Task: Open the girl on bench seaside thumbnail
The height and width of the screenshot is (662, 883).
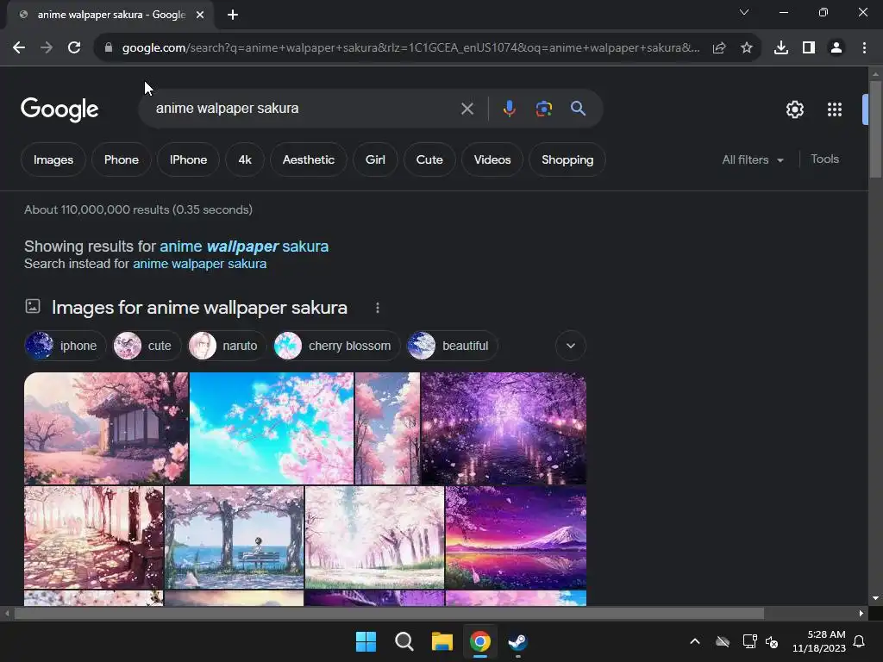Action: (235, 538)
